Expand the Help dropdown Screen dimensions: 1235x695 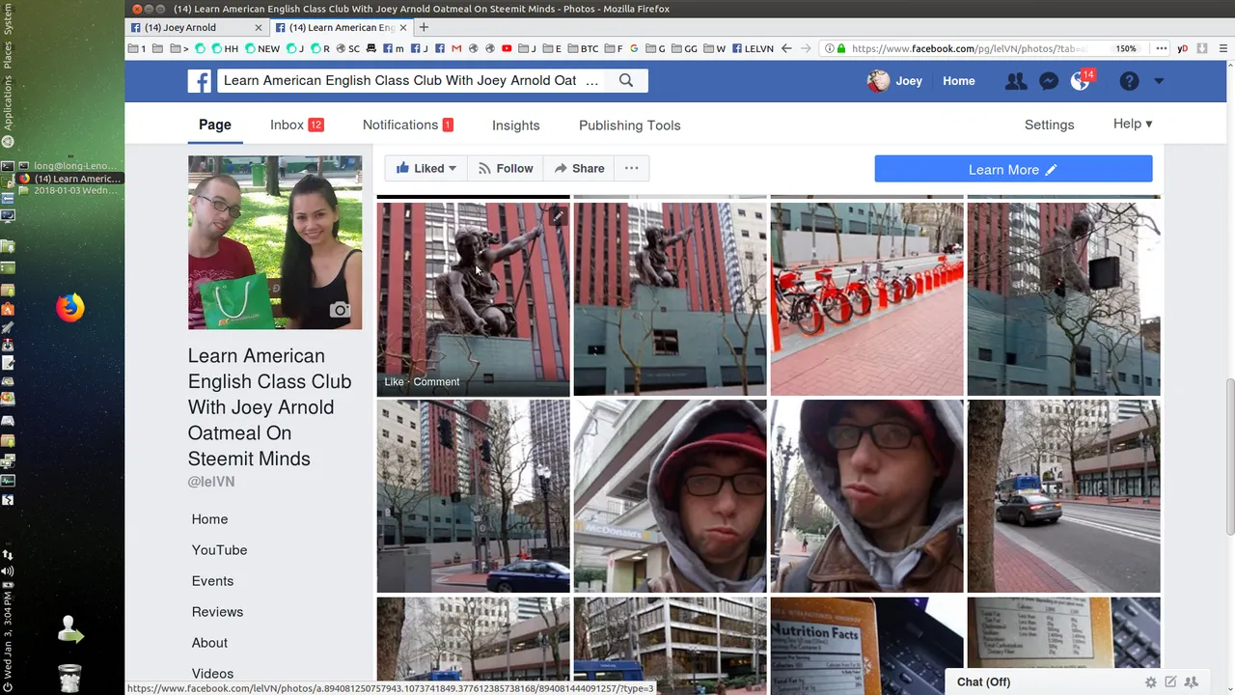(1133, 124)
